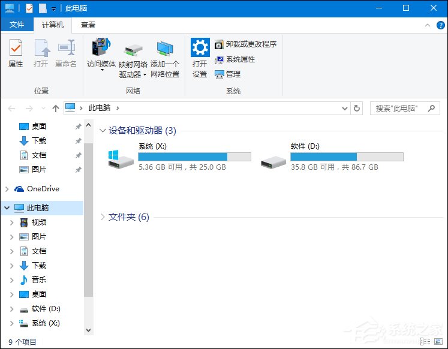This screenshot has width=448, height=349.
Task: Select the 计算机 ribbon tab
Action: coord(53,25)
